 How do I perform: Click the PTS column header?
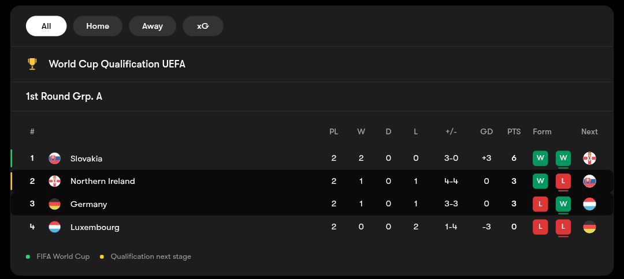pyautogui.click(x=514, y=131)
